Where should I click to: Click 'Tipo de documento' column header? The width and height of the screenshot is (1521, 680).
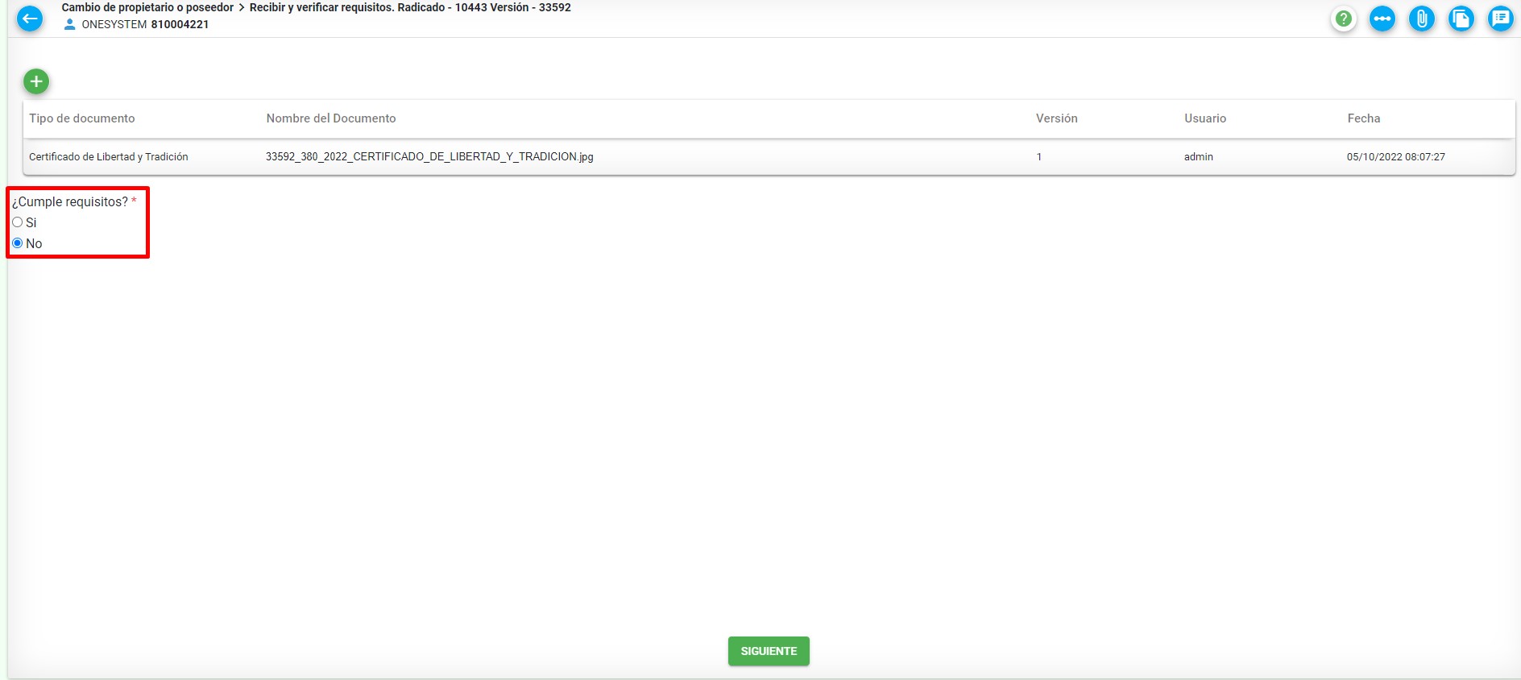[x=82, y=118]
